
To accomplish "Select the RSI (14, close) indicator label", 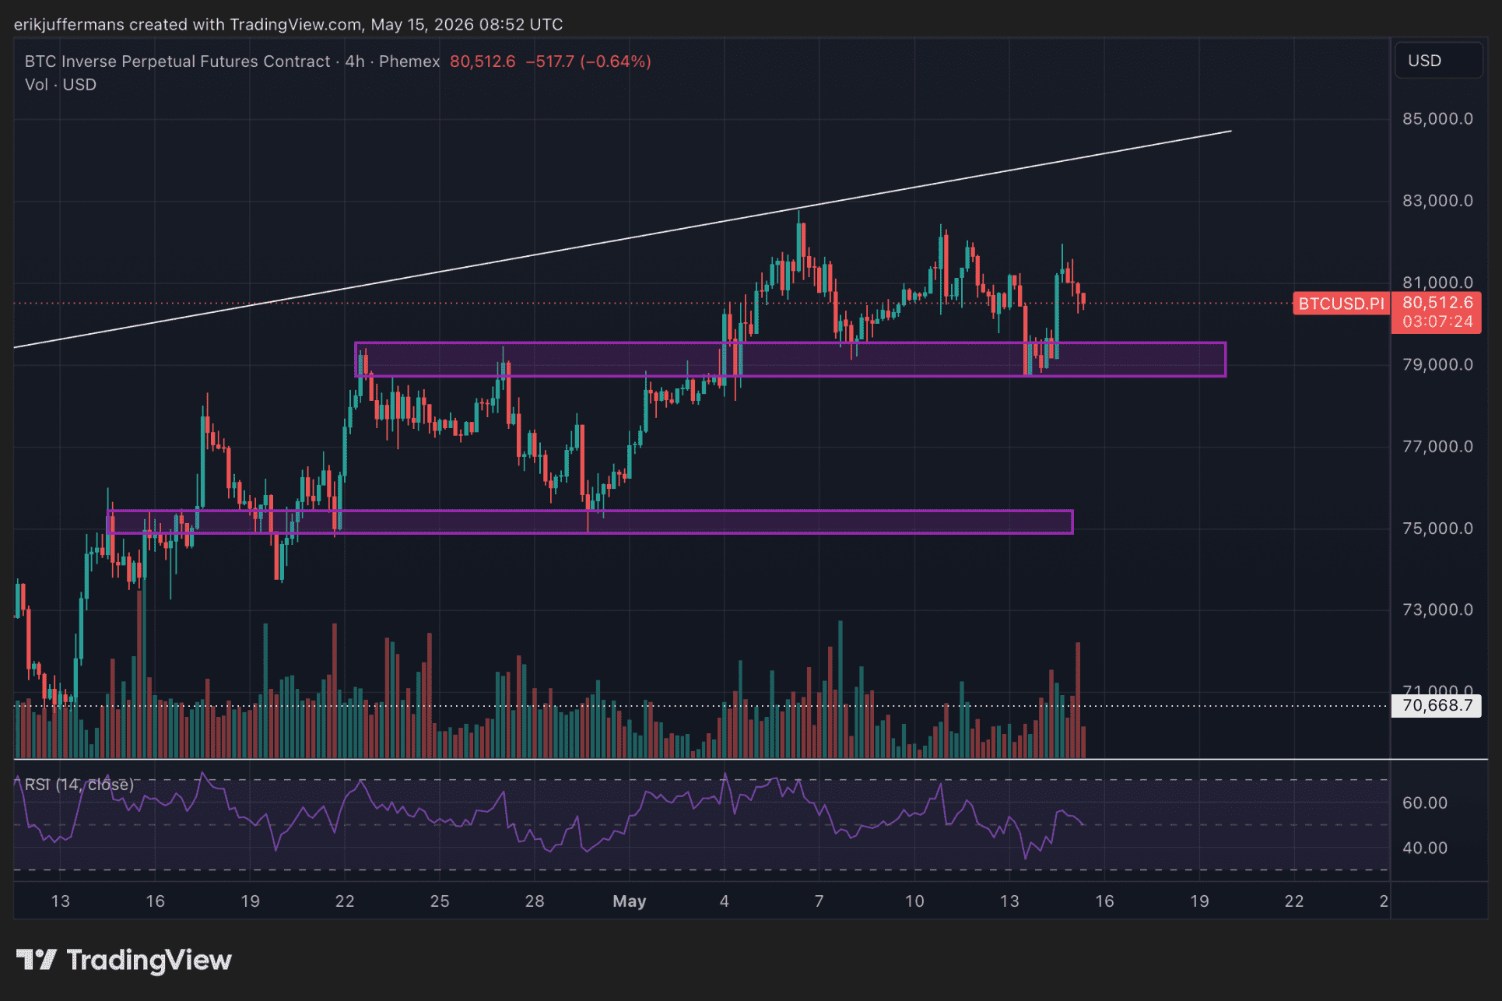I will 79,785.
